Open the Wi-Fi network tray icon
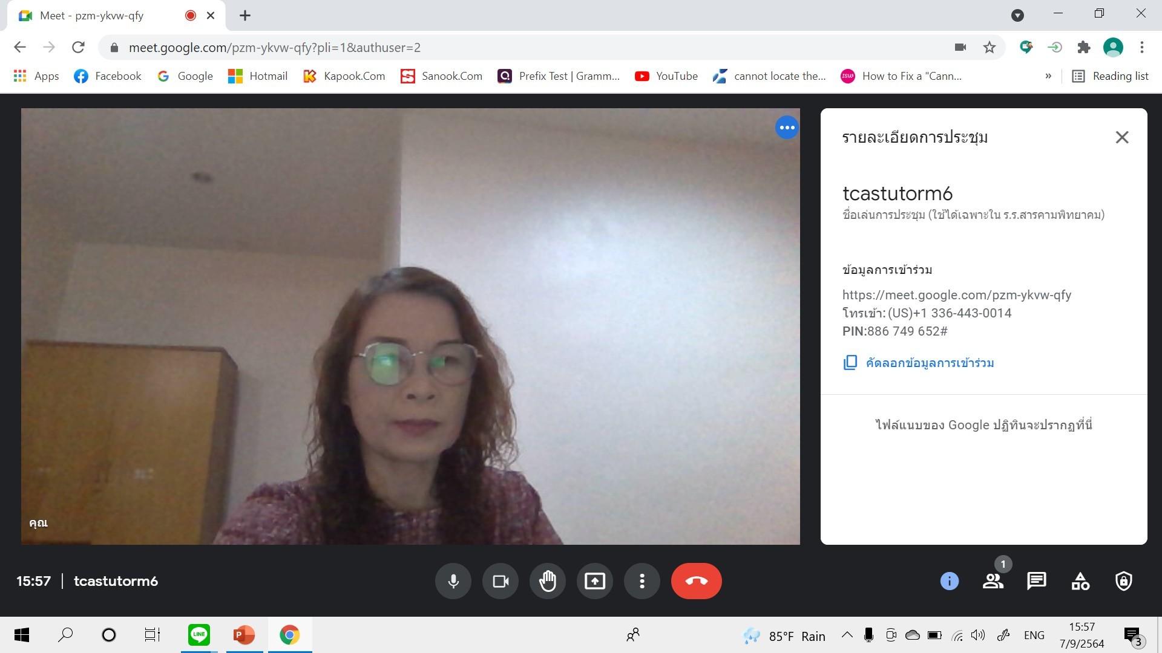The image size is (1162, 653). pos(957,635)
